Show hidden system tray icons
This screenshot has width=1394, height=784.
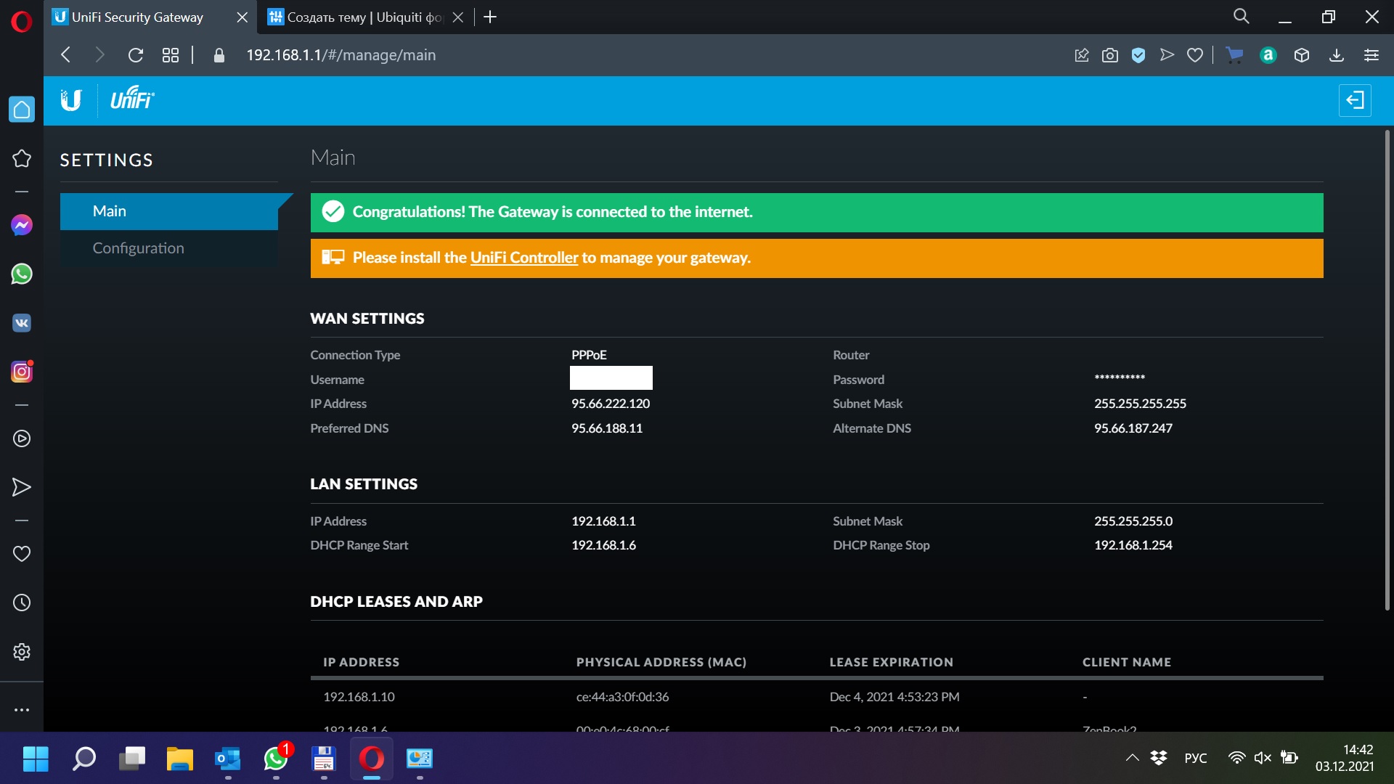pos(1132,758)
